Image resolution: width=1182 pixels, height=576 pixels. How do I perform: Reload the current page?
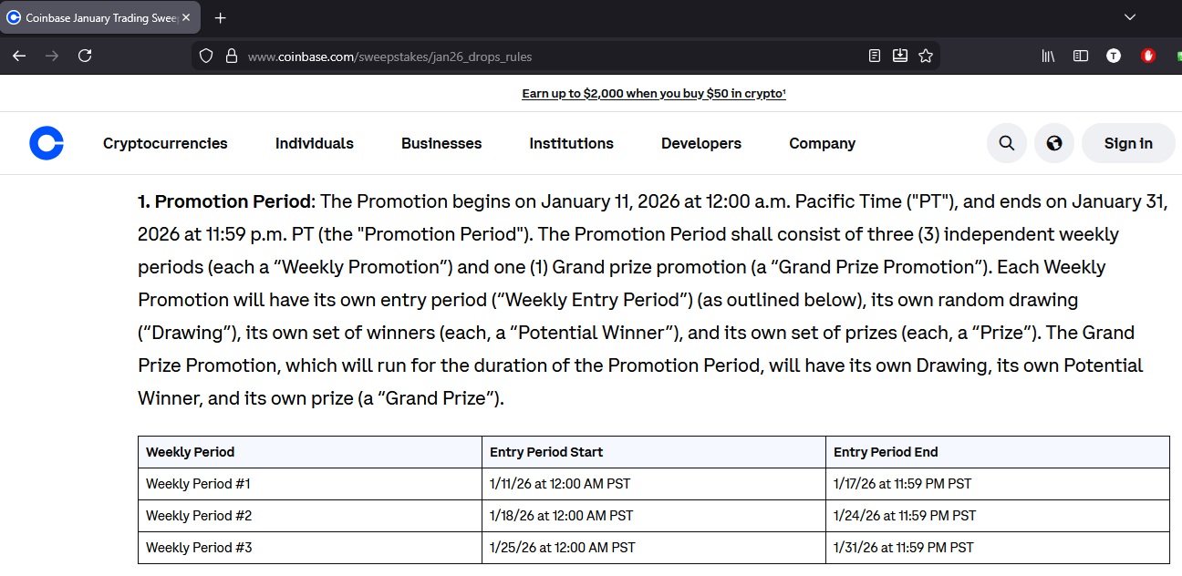(85, 56)
